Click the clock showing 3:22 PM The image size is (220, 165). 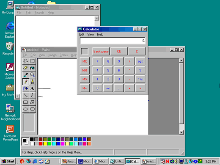click(x=211, y=161)
